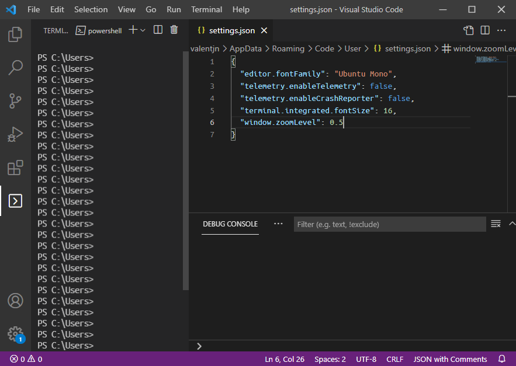Open the Help menu
The height and width of the screenshot is (366, 516).
tap(241, 9)
